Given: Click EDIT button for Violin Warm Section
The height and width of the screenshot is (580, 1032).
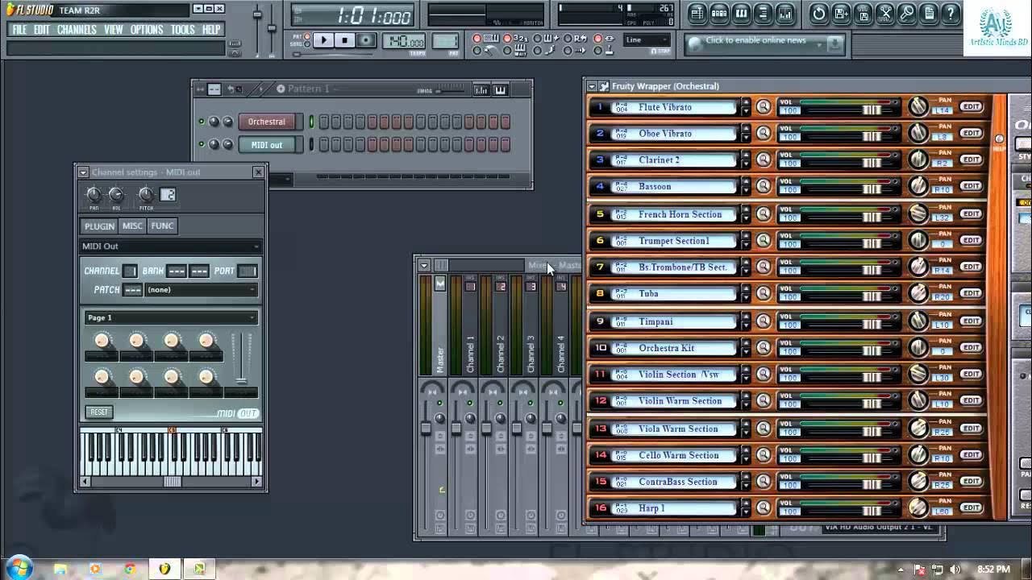Looking at the screenshot, I should (x=971, y=400).
